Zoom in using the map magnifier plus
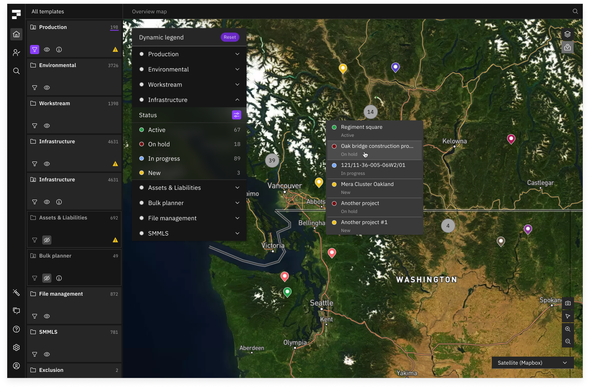The height and width of the screenshot is (389, 590). 568,329
